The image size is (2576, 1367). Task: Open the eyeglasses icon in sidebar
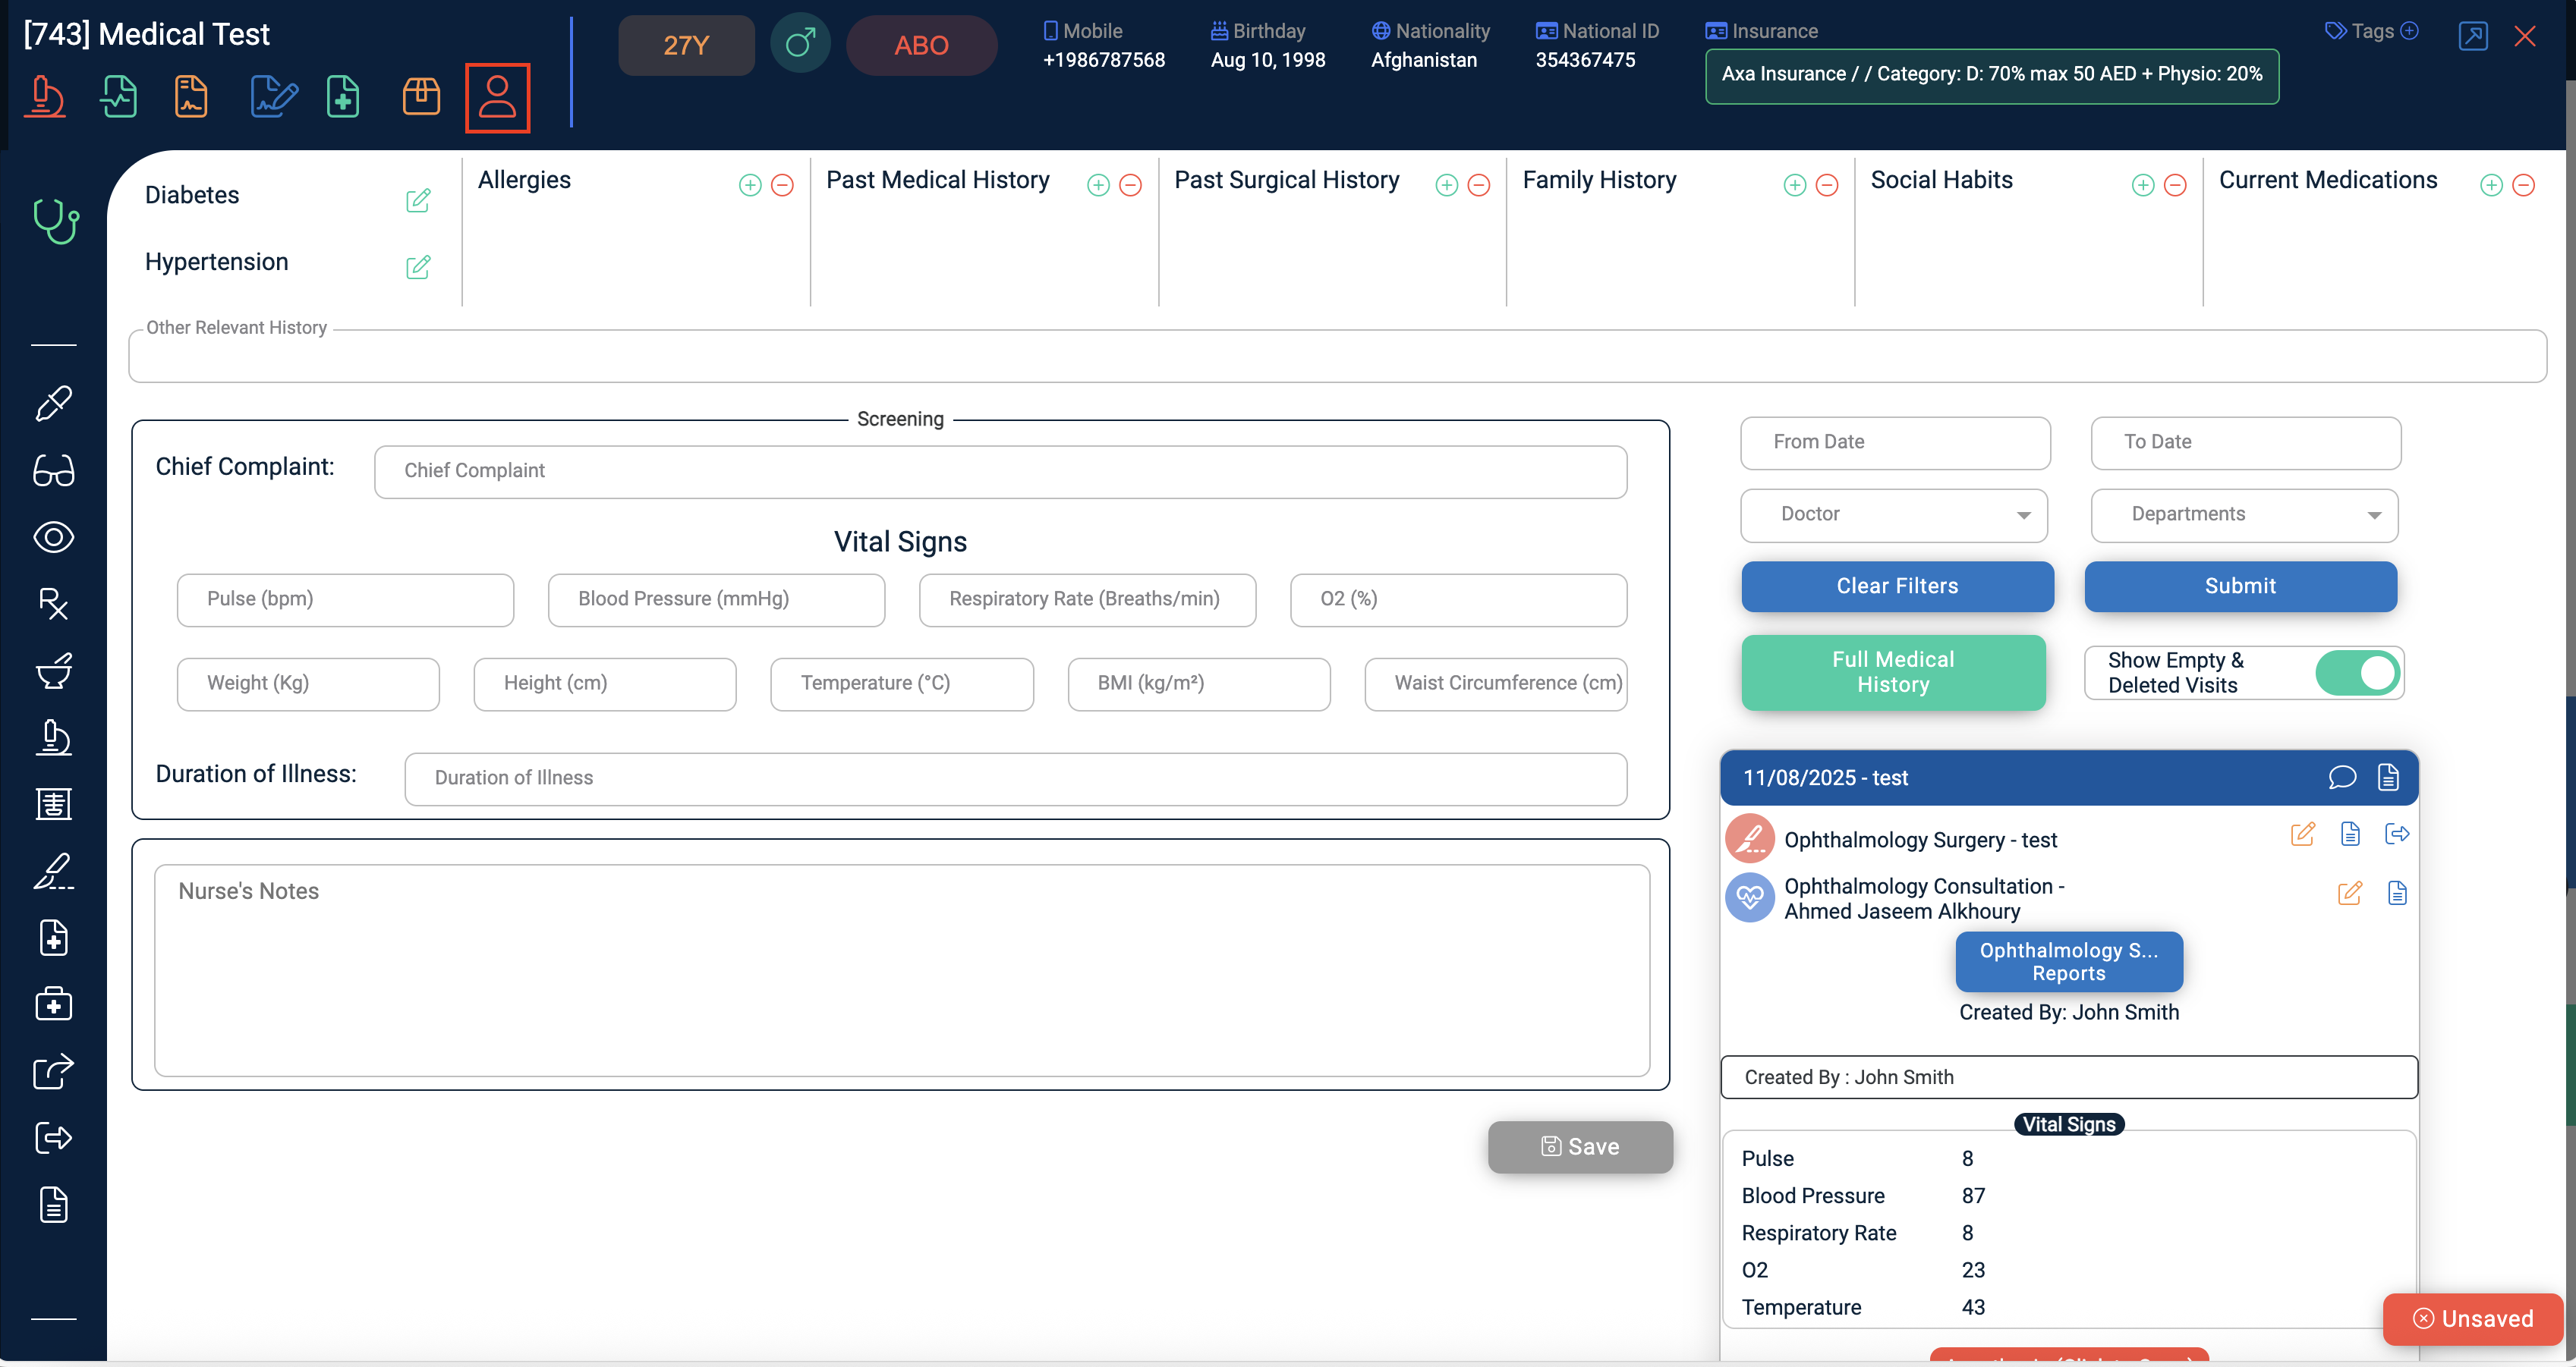54,470
